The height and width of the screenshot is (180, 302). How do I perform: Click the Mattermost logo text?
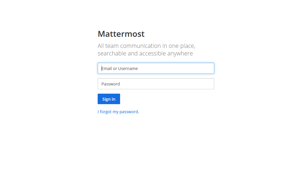[x=121, y=34]
